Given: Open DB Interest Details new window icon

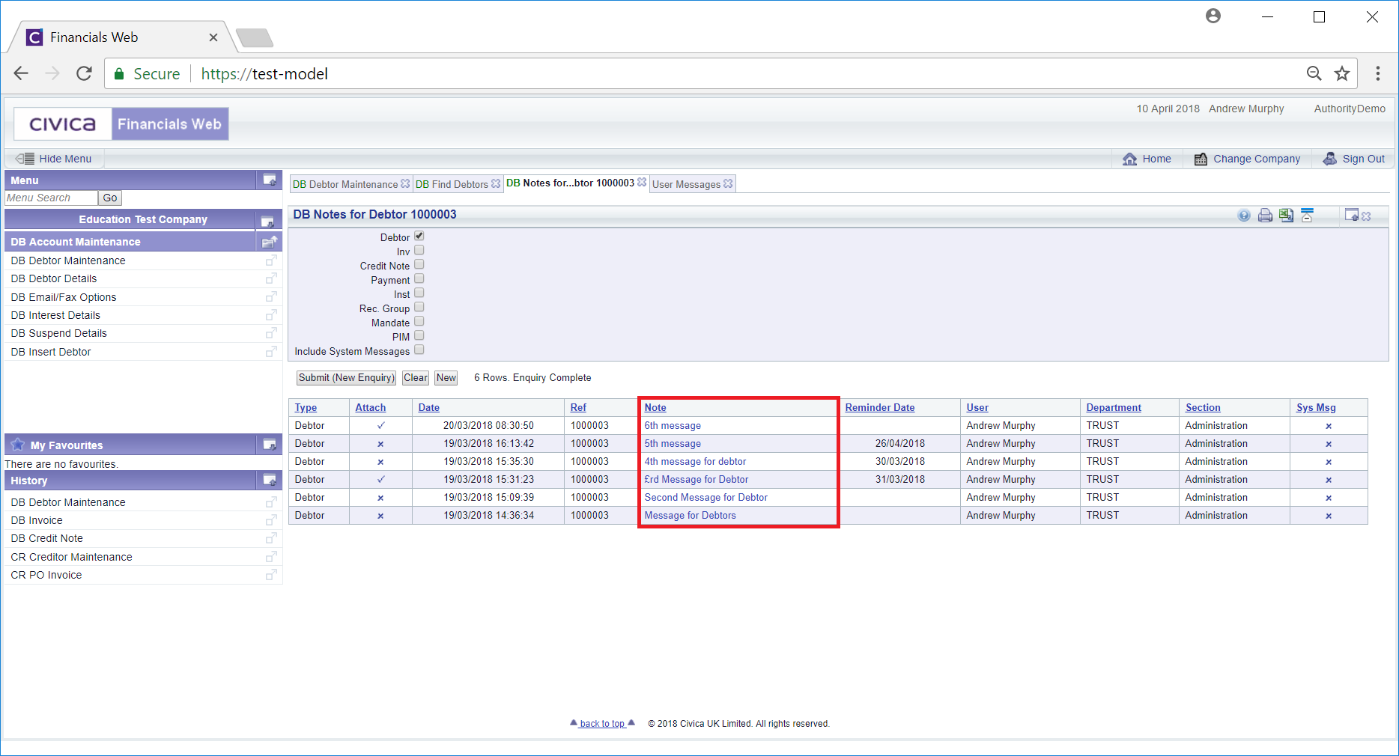Looking at the screenshot, I should click(271, 315).
